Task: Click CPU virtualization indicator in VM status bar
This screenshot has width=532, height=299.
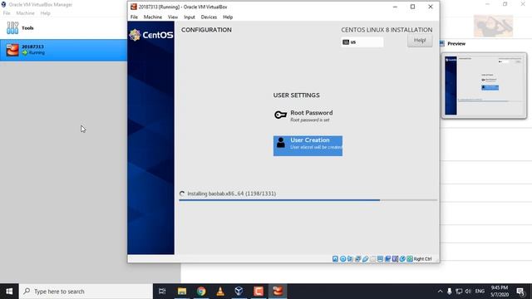Action: 395,258
